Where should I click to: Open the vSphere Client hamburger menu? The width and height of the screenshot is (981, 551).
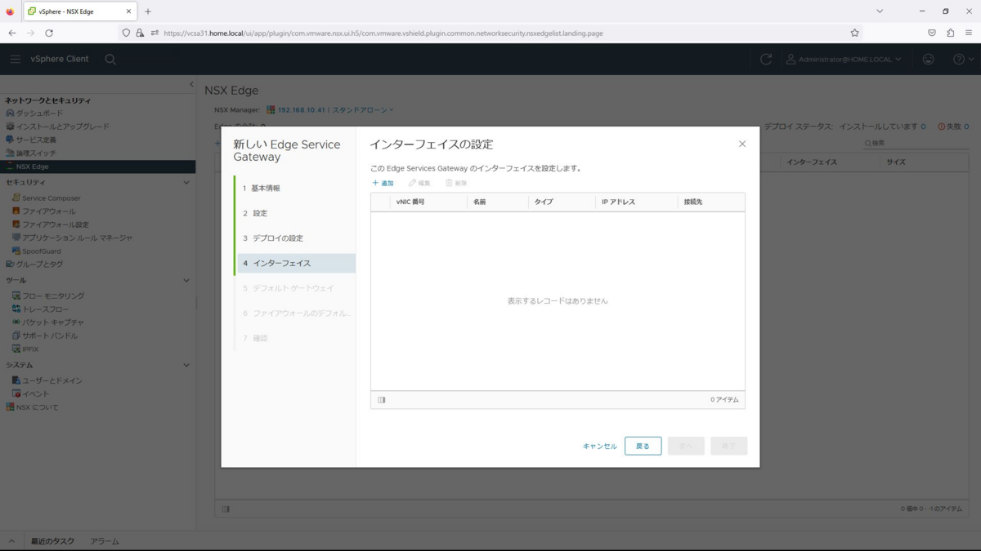pyautogui.click(x=15, y=59)
